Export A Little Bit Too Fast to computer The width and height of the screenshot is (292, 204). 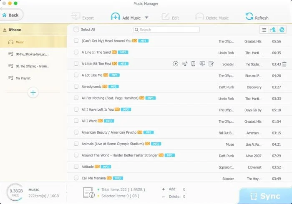[202, 64]
